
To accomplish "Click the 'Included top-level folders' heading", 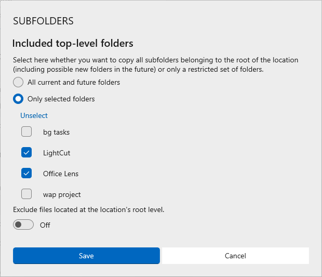I will 73,43.
